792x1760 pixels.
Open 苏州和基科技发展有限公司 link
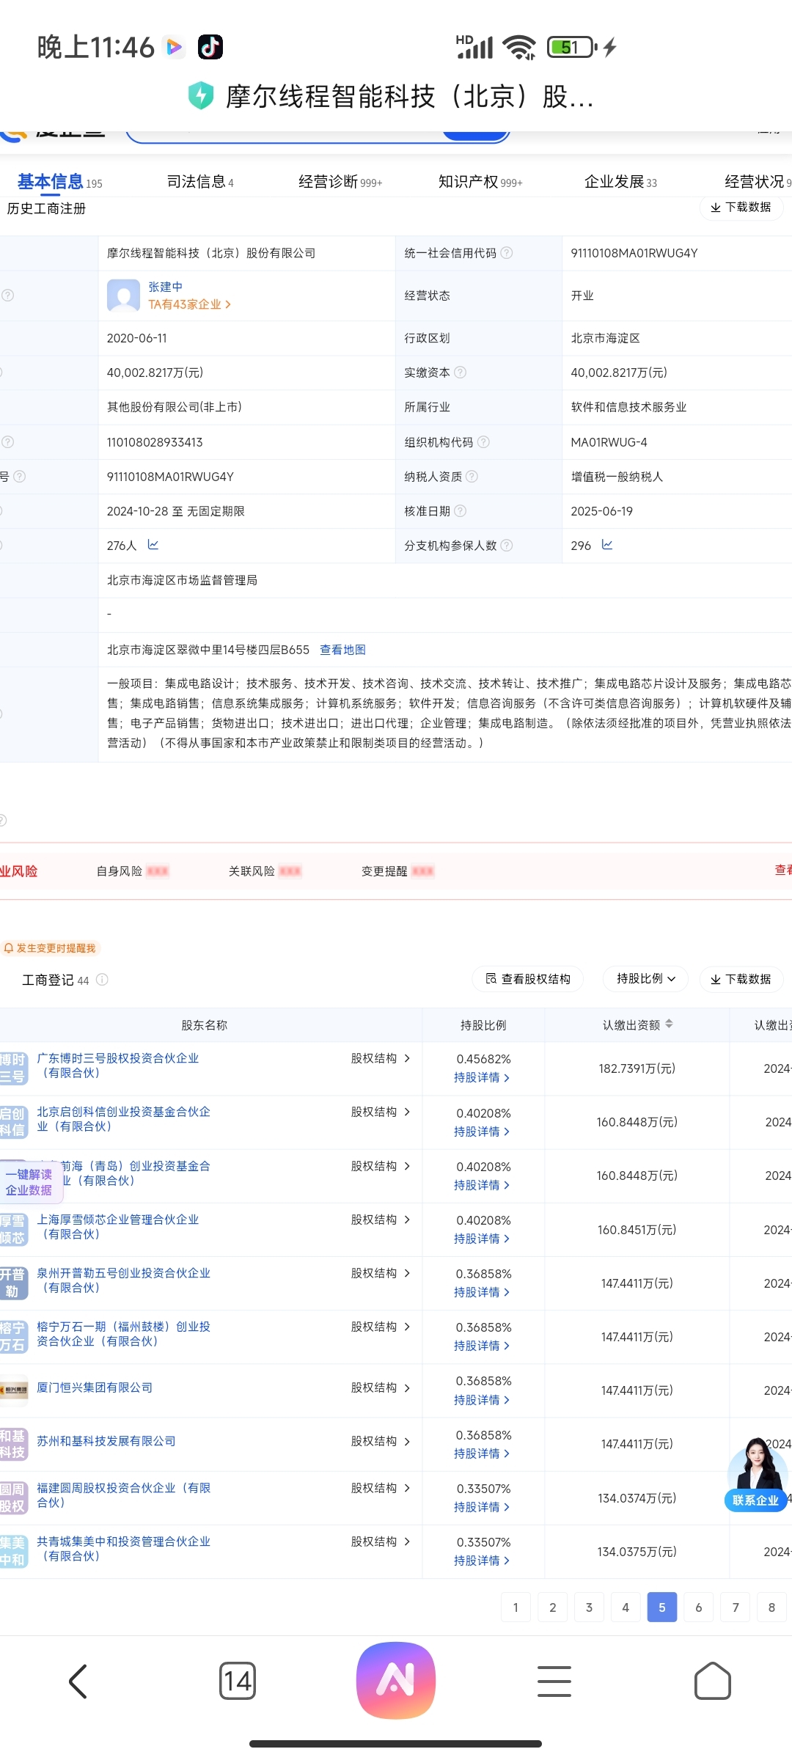click(x=106, y=1441)
